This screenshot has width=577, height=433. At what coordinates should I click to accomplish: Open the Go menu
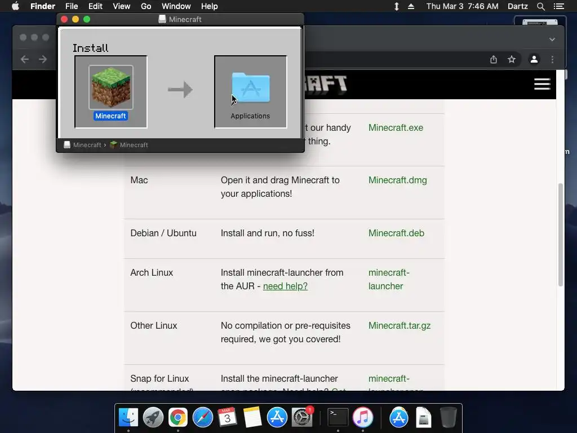146,6
